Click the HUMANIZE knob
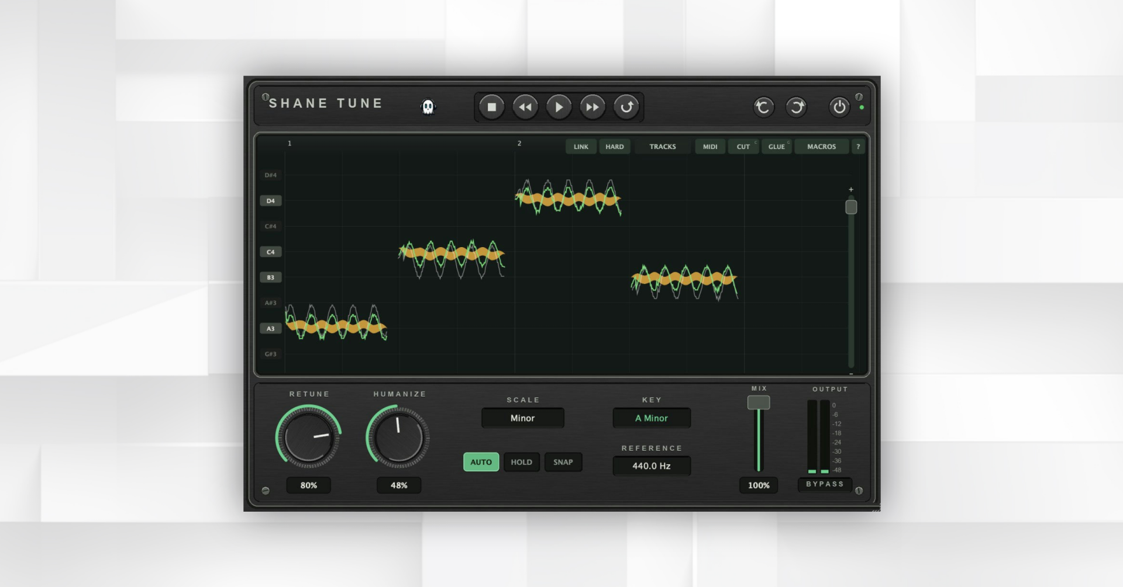1123x587 pixels. pos(398,437)
